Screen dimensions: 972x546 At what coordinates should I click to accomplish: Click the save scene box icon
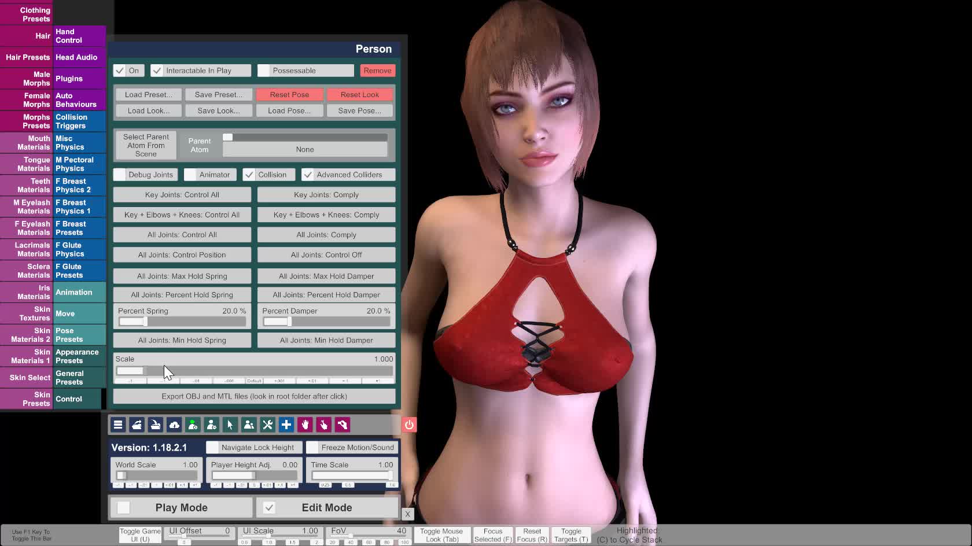tap(156, 425)
